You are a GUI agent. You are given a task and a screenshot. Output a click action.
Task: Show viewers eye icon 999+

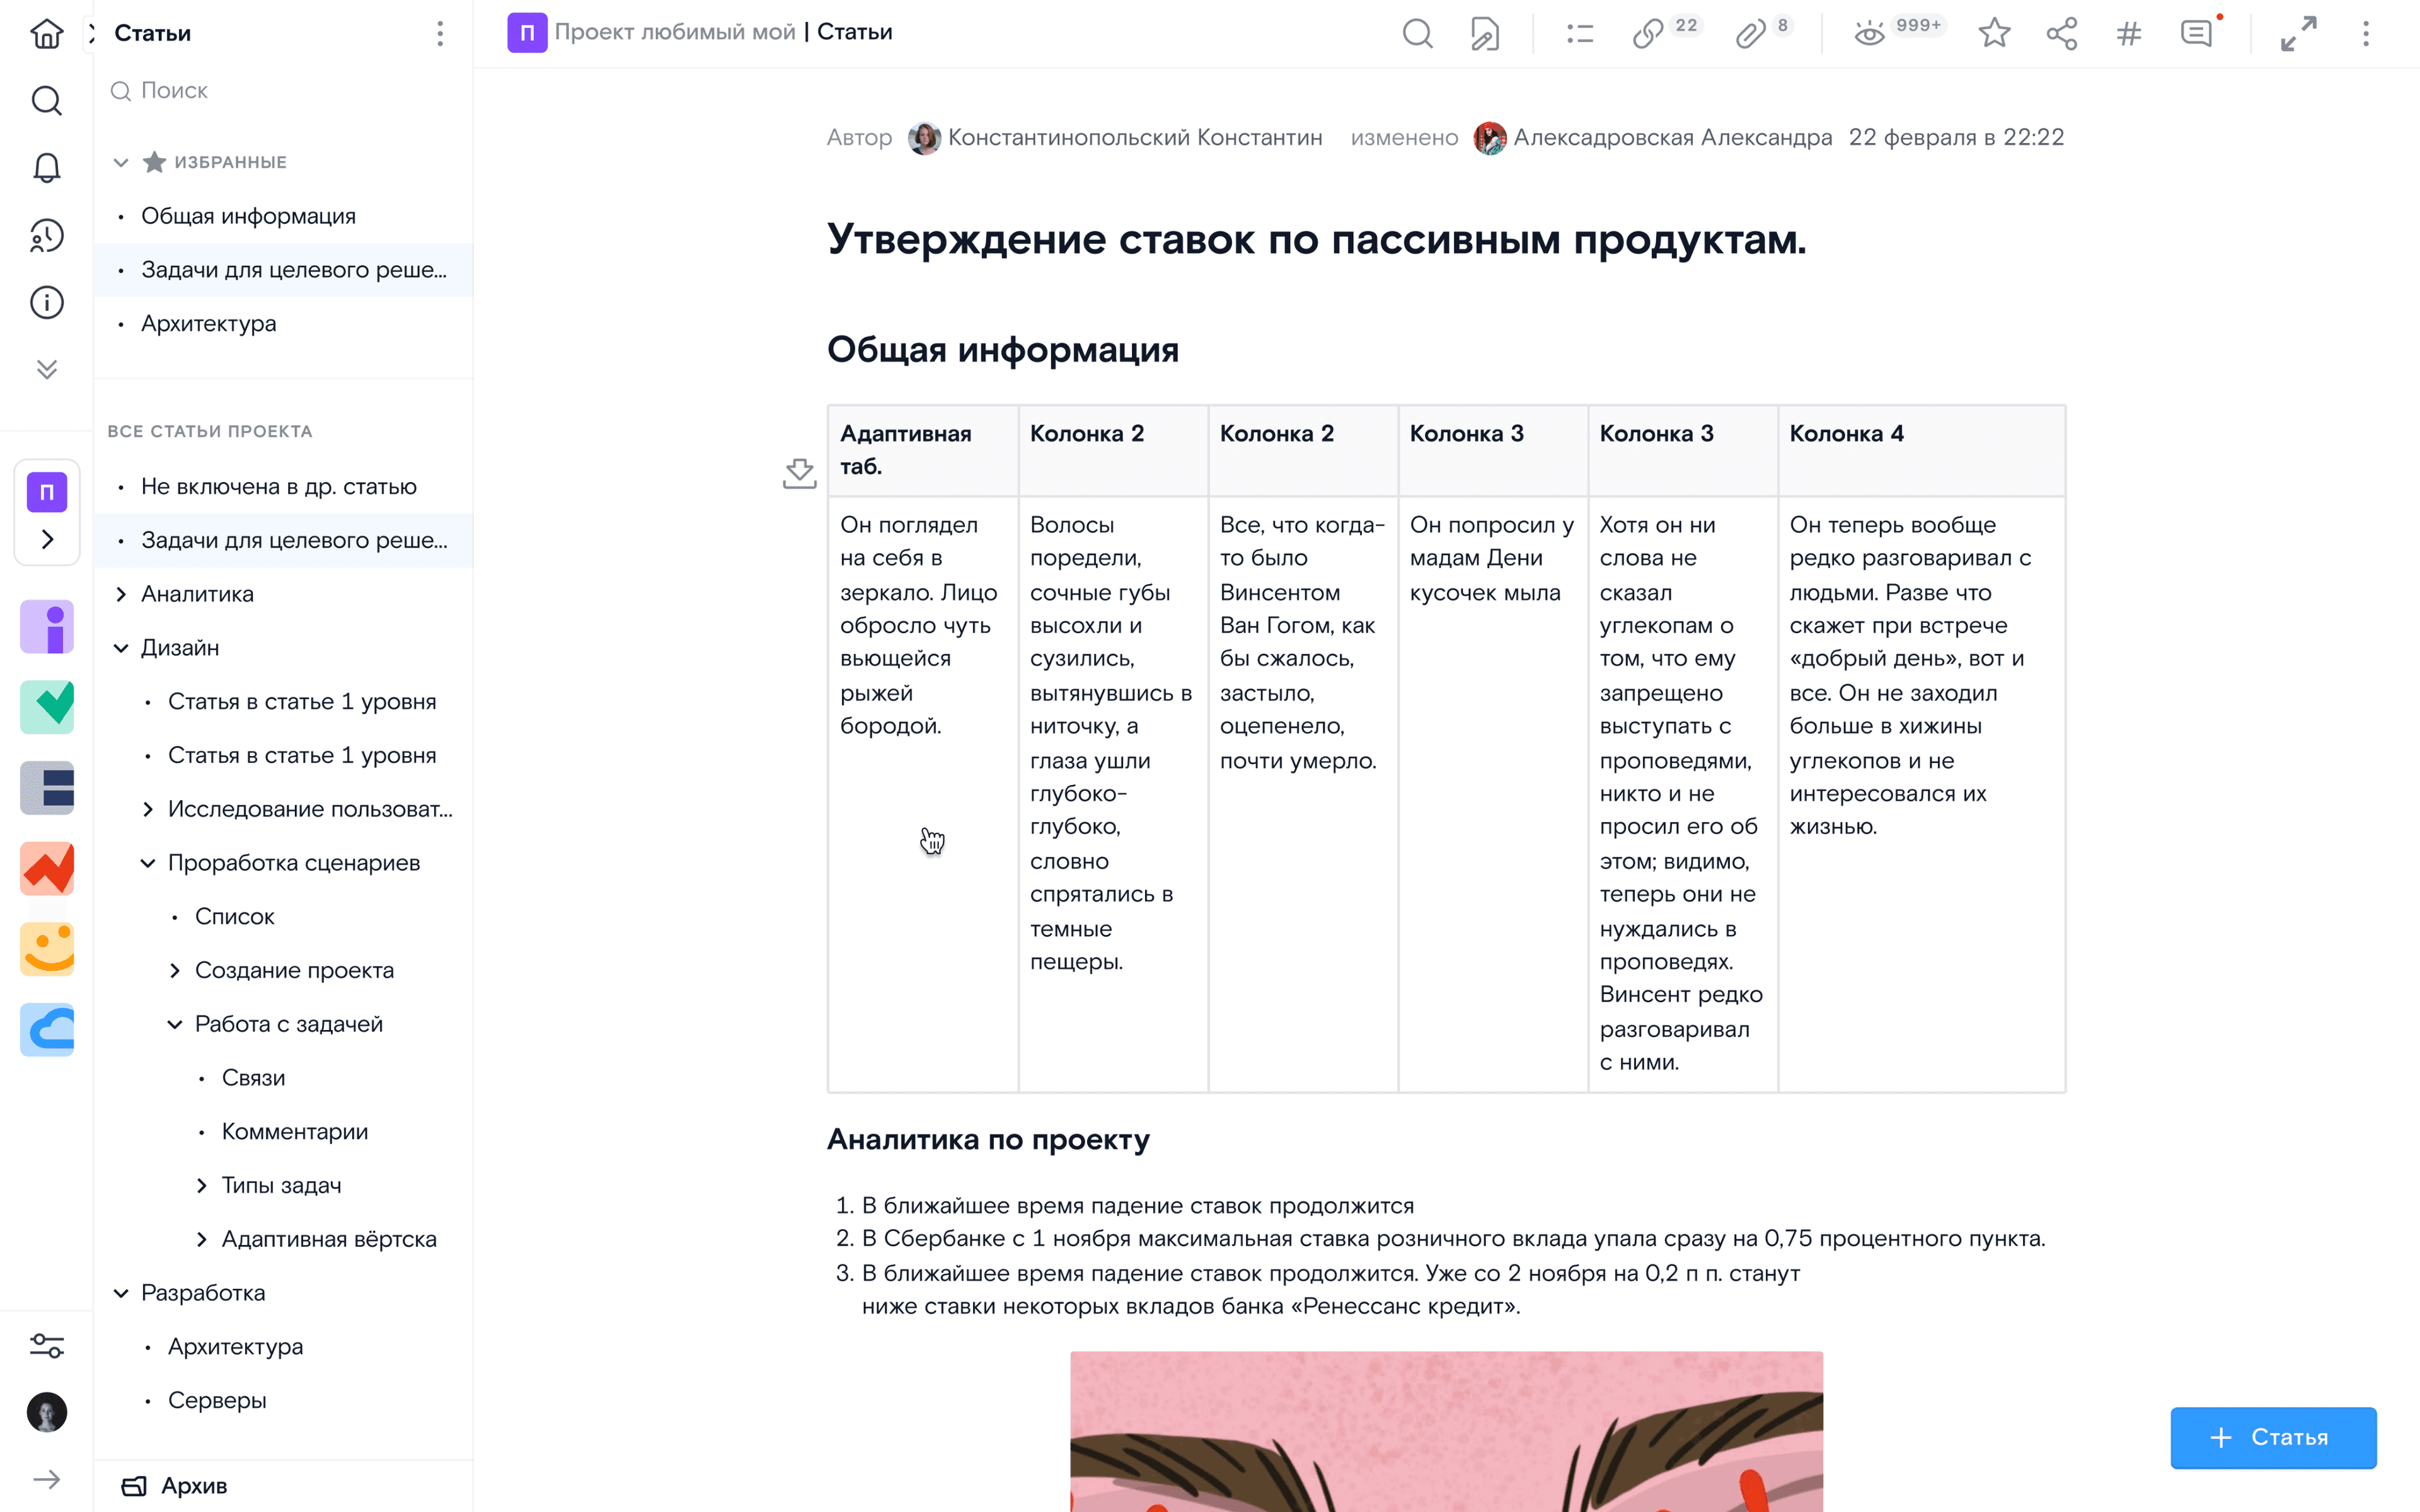(1869, 33)
